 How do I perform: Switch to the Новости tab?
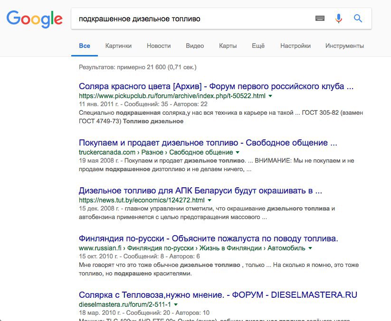(159, 46)
